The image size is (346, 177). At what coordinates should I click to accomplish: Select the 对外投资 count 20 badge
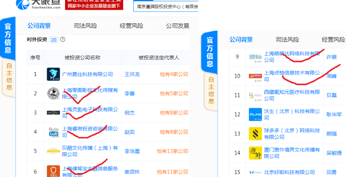[x=53, y=40]
